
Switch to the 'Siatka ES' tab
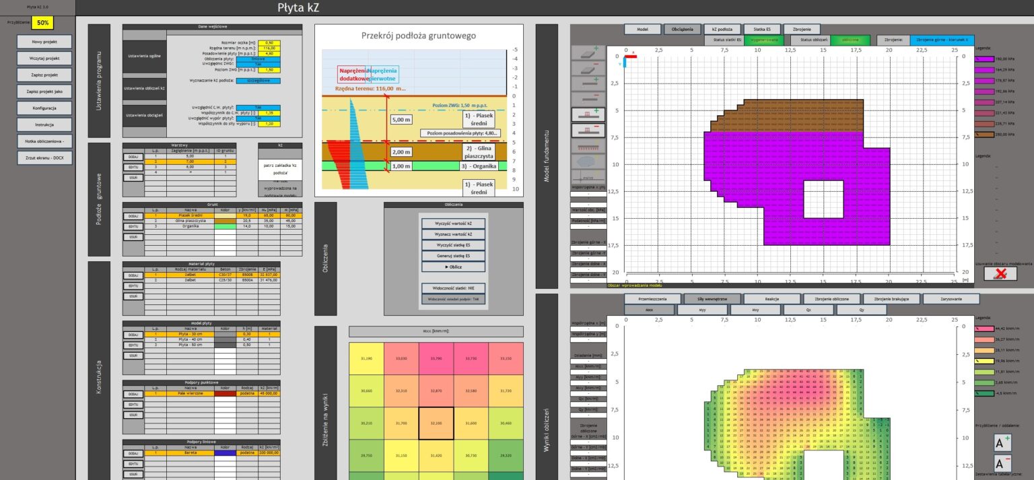point(762,29)
